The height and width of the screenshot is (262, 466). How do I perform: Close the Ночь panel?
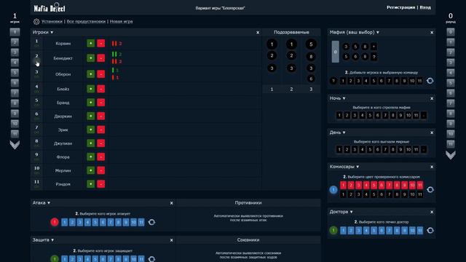[x=432, y=98]
